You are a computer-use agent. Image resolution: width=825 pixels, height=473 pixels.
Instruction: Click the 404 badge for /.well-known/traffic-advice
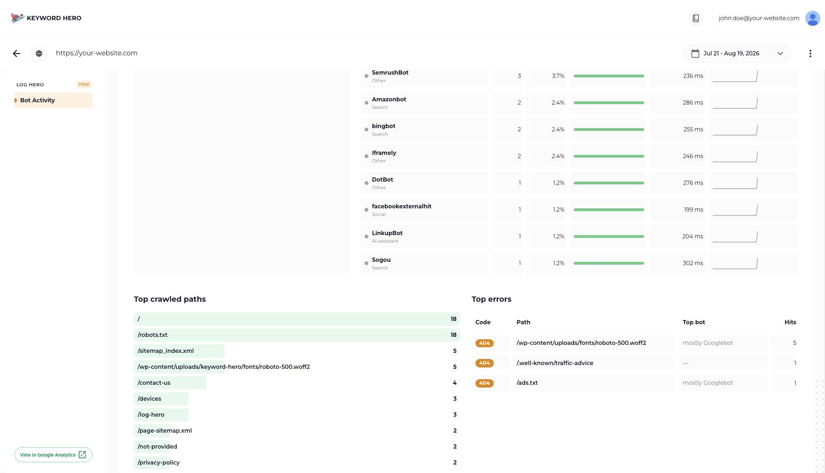point(484,363)
